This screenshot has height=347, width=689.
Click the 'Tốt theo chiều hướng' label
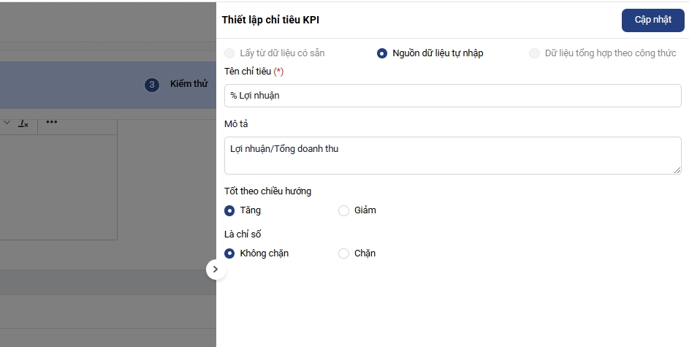[267, 191]
